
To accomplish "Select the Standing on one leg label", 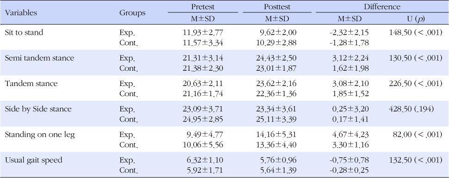I will tap(40, 135).
